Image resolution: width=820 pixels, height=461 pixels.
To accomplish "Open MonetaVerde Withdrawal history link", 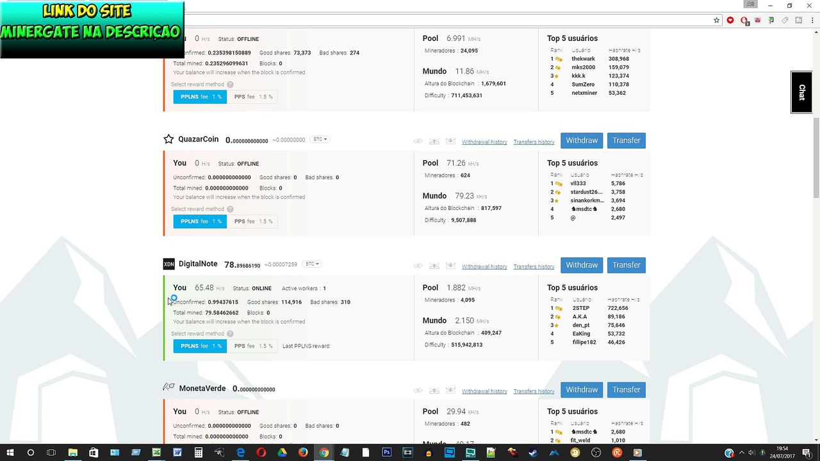I will pos(484,391).
